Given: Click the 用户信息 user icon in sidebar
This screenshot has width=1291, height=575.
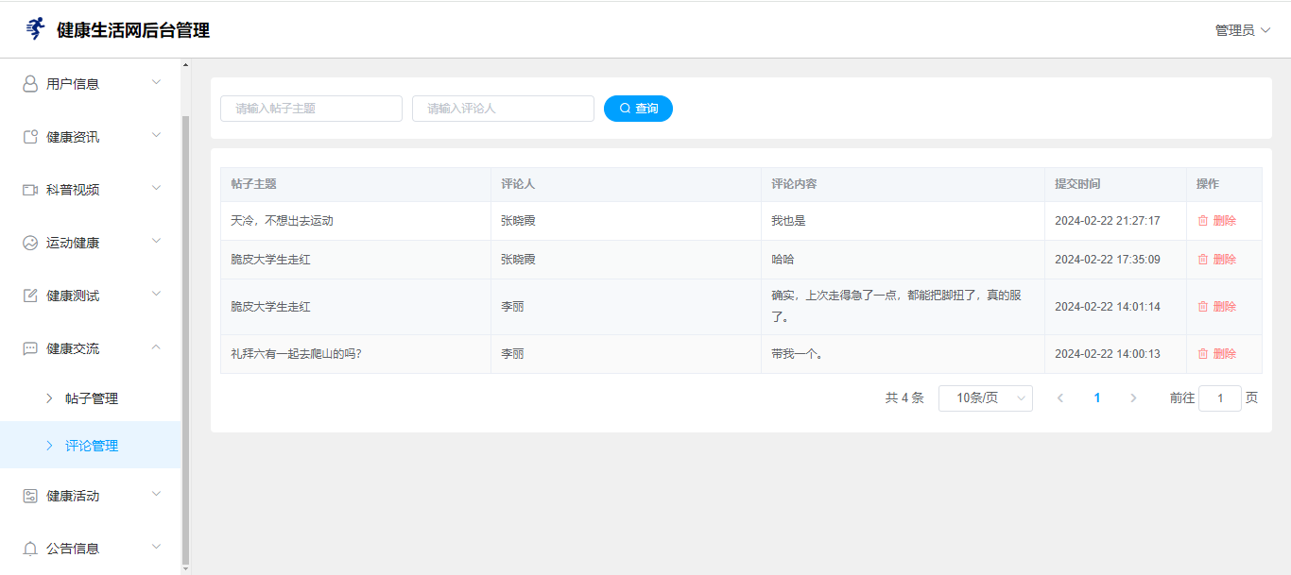Looking at the screenshot, I should coord(30,84).
